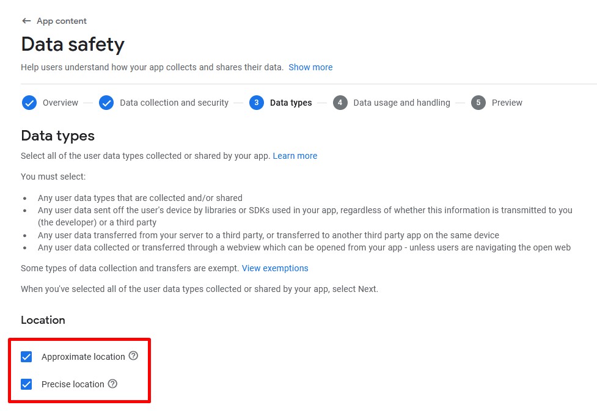Uncheck the Precise location checkbox
The image size is (597, 416).
(26, 384)
